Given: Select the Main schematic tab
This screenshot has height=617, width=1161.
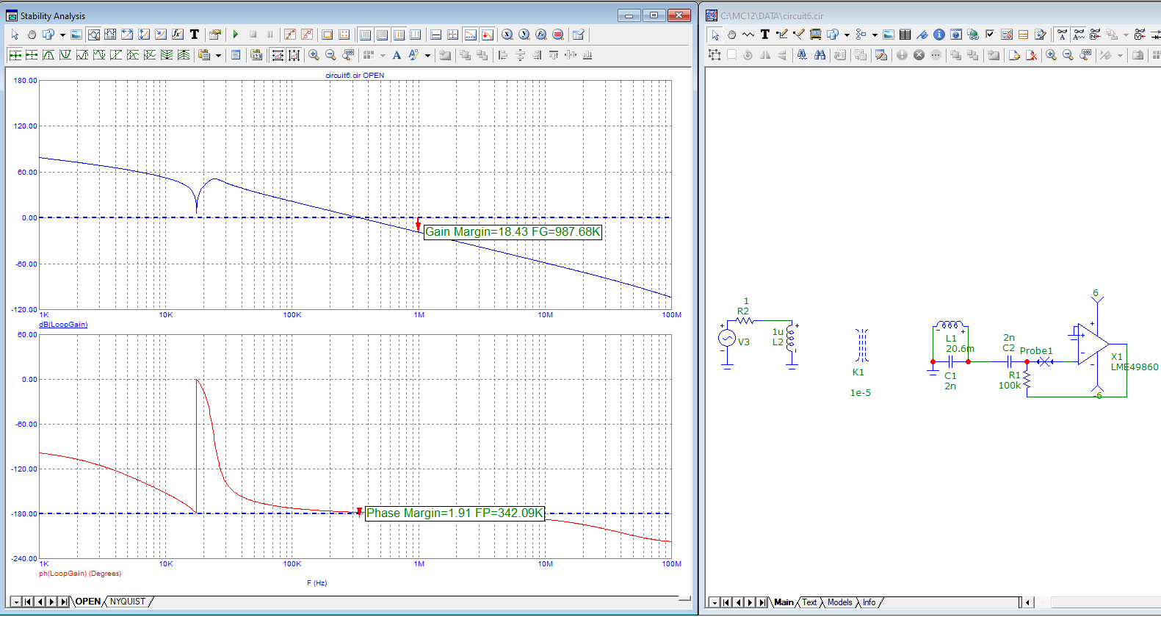Looking at the screenshot, I should 784,602.
